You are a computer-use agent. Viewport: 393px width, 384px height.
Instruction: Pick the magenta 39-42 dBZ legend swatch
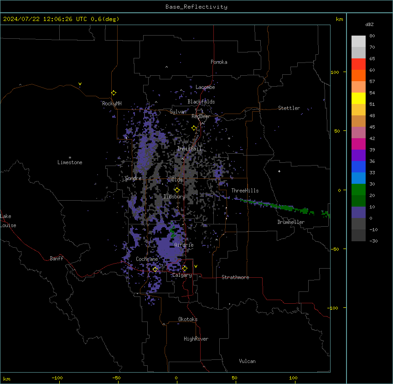[358, 144]
